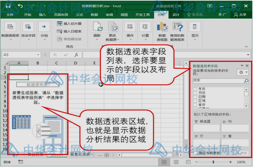Click 插入切片器 in the ribbon
The width and height of the screenshot is (253, 167).
[x=69, y=24]
